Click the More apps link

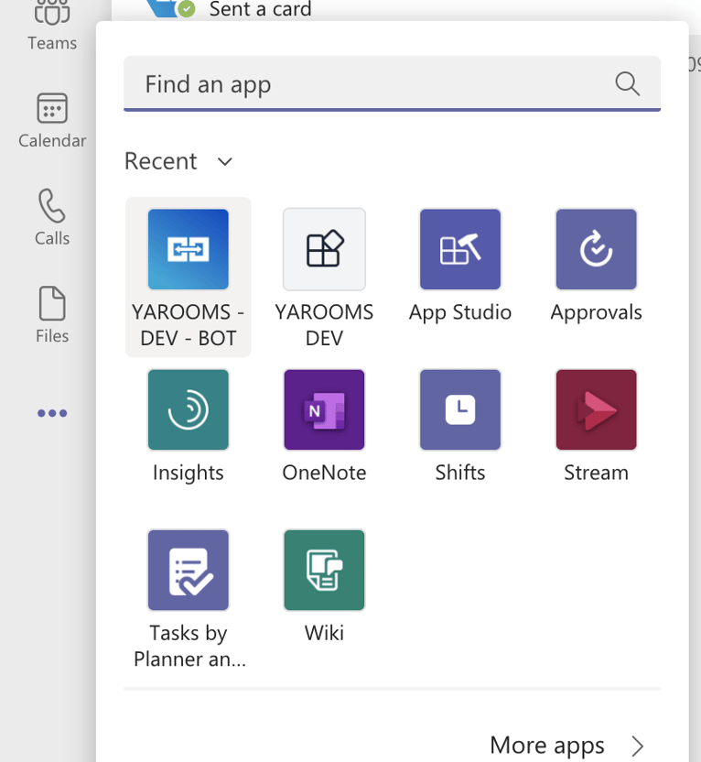pyautogui.click(x=547, y=746)
